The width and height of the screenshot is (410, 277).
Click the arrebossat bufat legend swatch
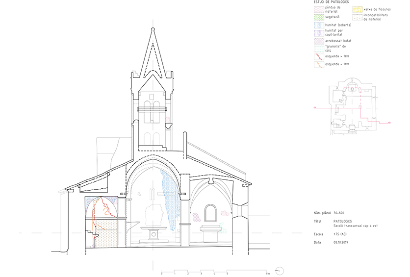(319, 40)
